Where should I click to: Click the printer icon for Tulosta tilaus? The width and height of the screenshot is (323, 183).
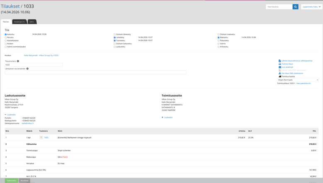280,64
